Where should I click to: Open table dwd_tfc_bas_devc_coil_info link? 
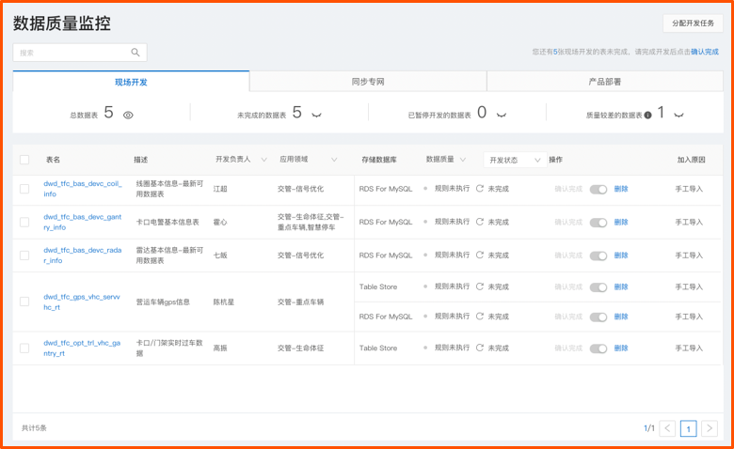83,189
